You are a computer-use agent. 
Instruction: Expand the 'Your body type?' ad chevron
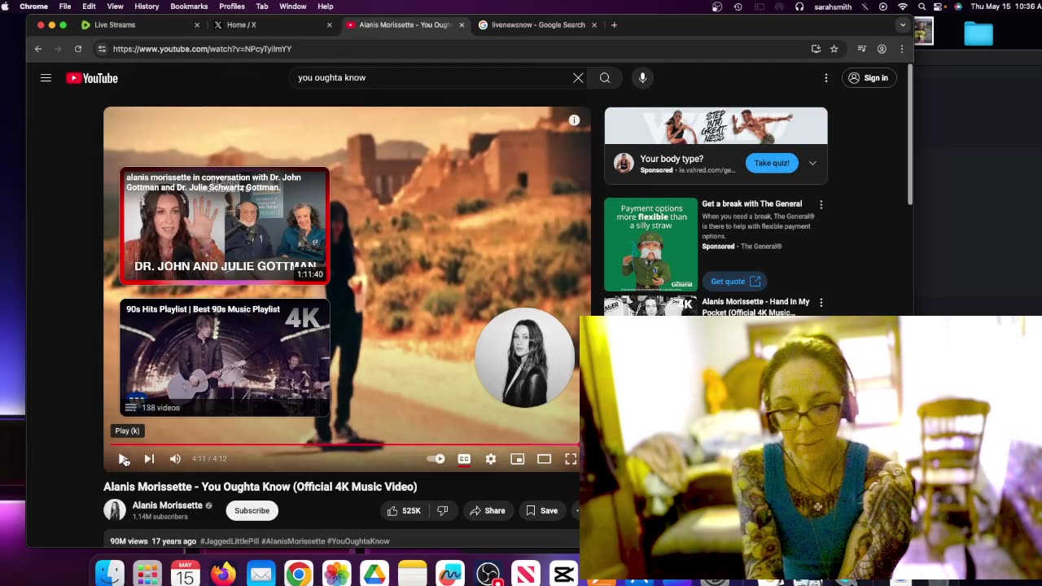point(812,163)
